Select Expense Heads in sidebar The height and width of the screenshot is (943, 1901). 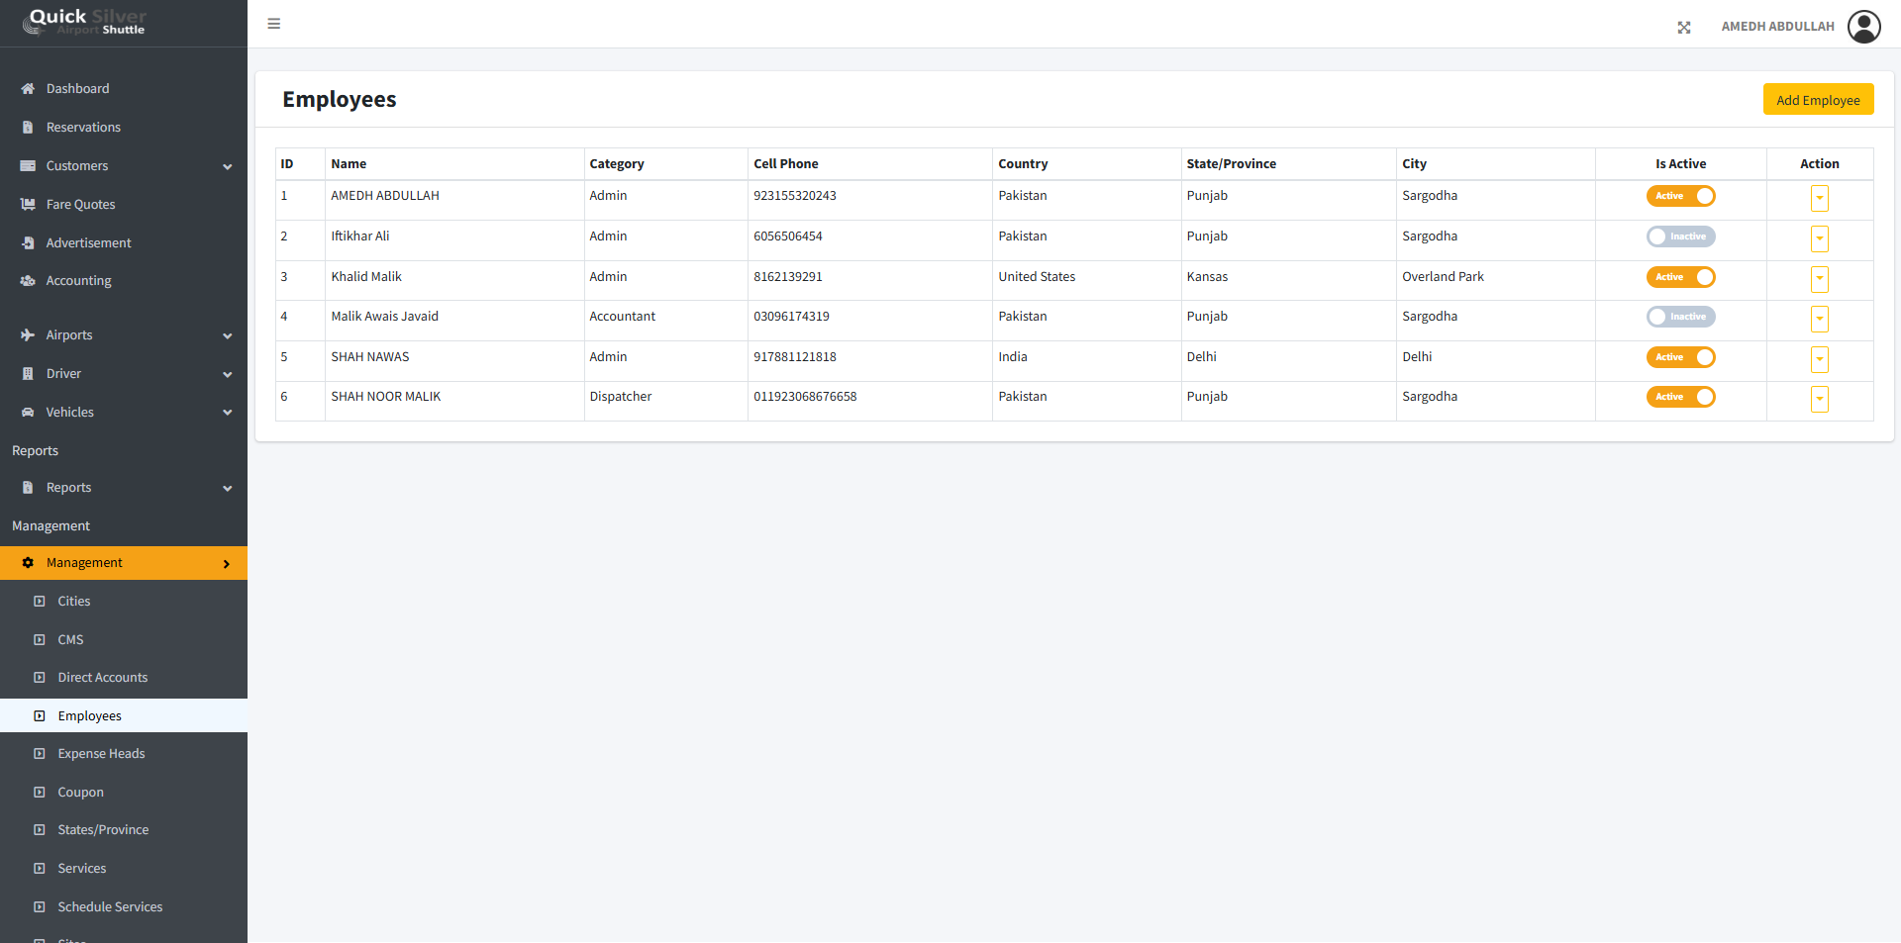(x=101, y=754)
